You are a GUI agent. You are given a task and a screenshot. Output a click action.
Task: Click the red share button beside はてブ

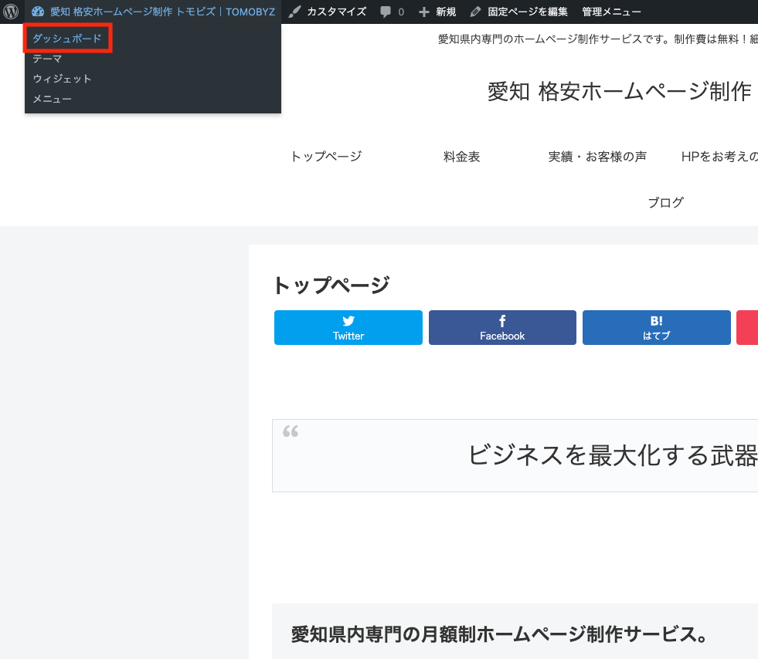[x=747, y=327]
